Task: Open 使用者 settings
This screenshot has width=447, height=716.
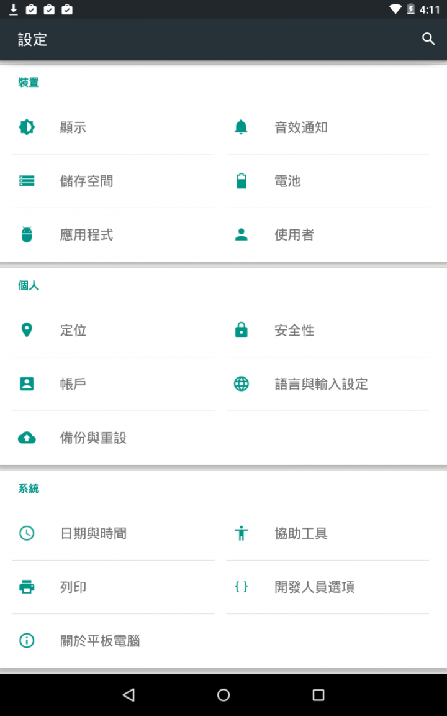Action: point(328,234)
